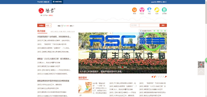The height and width of the screenshot is (97, 207).
Task: Open sidebar item 女人，就该这样霸气的活着
Action: click(x=49, y=63)
